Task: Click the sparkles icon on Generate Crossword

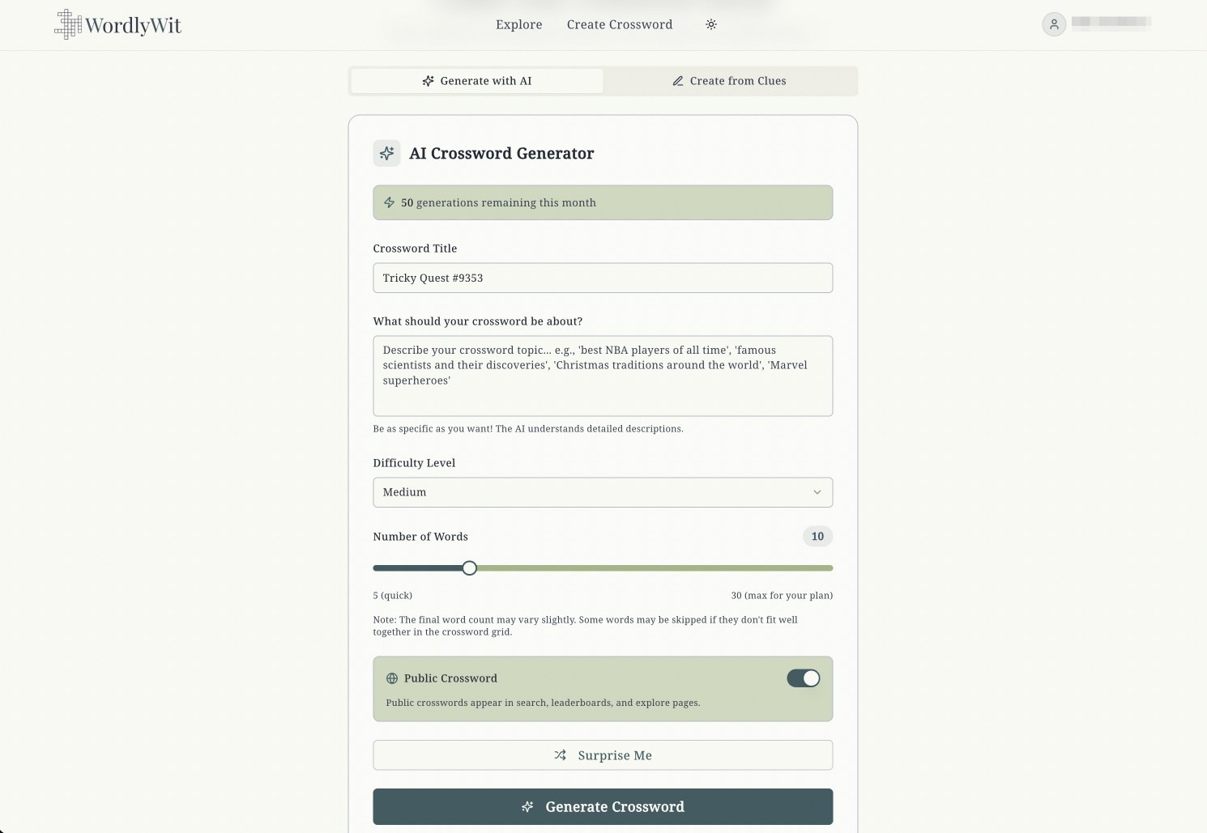Action: (527, 806)
